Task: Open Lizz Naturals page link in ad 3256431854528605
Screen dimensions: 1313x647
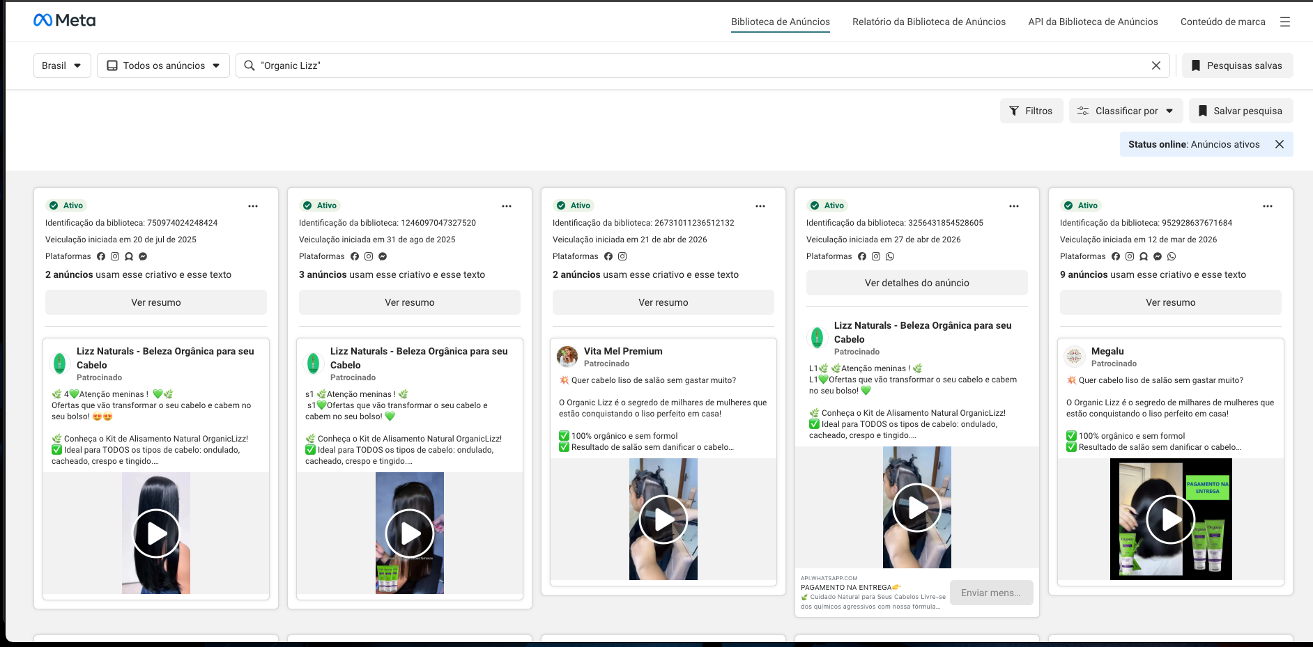Action: pos(923,332)
